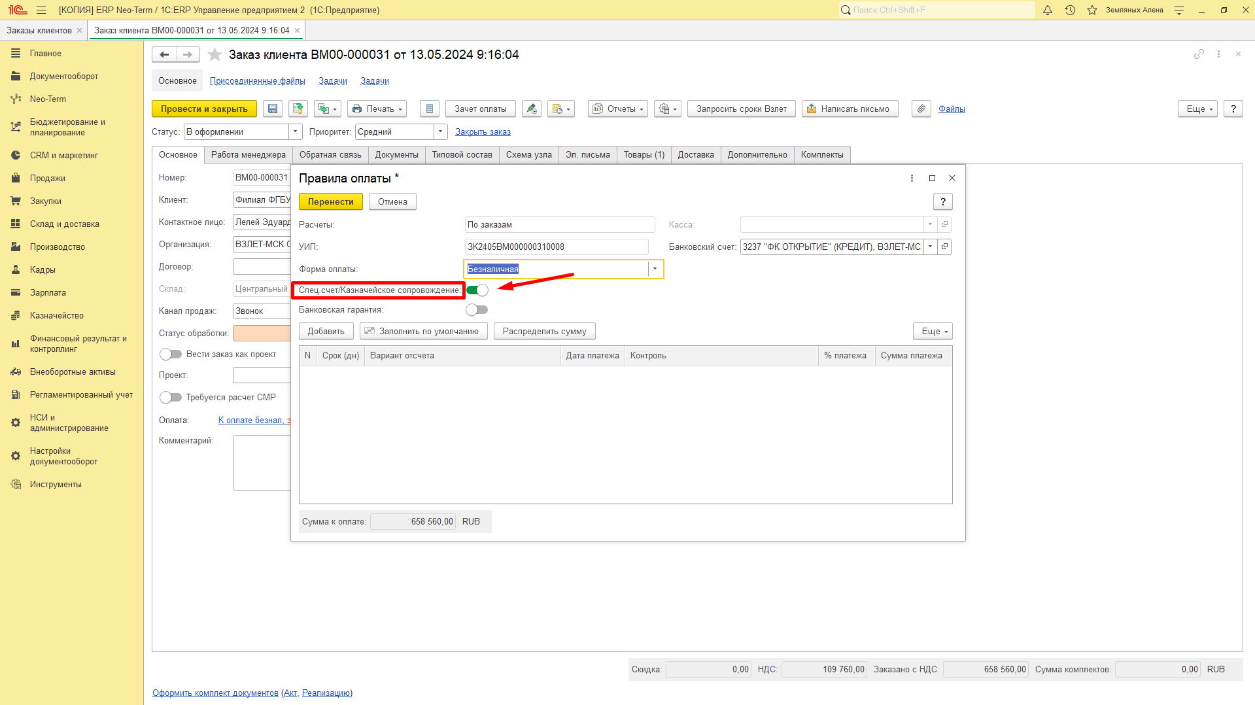Disable Спец.счет/Казначейское сопровождение toggle
Image resolution: width=1255 pixels, height=705 pixels.
coord(477,290)
